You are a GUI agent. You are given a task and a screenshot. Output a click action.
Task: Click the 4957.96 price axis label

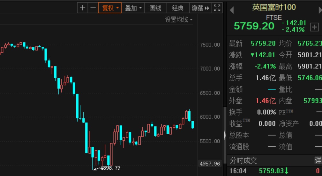click(x=210, y=164)
